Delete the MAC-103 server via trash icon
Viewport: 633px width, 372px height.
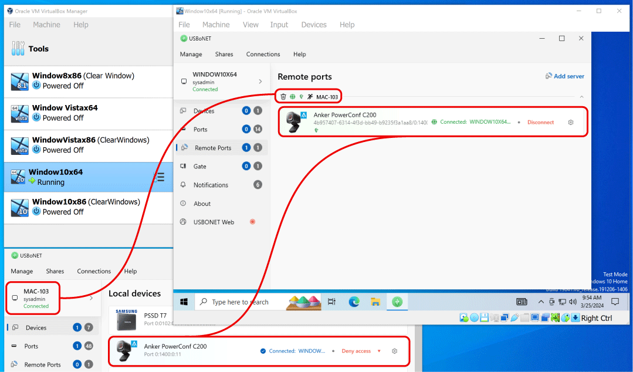283,96
